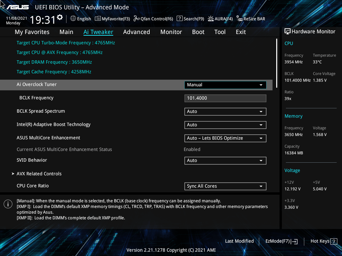342x256 pixels.
Task: Open CPU Core Ratio dropdown
Action: tap(225, 186)
